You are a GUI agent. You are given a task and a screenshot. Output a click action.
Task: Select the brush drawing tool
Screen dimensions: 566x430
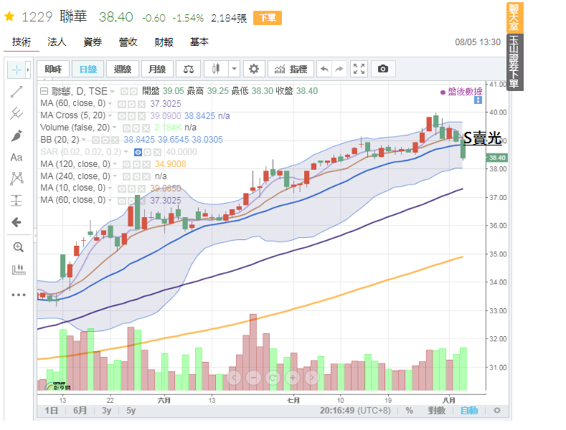pyautogui.click(x=16, y=135)
